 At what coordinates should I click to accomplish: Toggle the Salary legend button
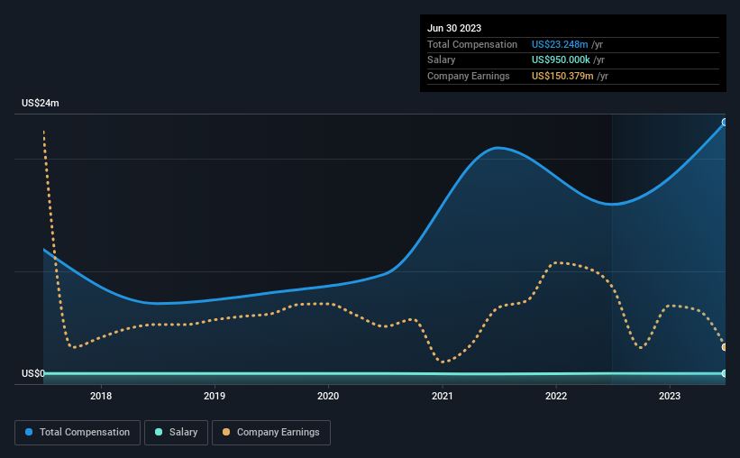click(176, 433)
